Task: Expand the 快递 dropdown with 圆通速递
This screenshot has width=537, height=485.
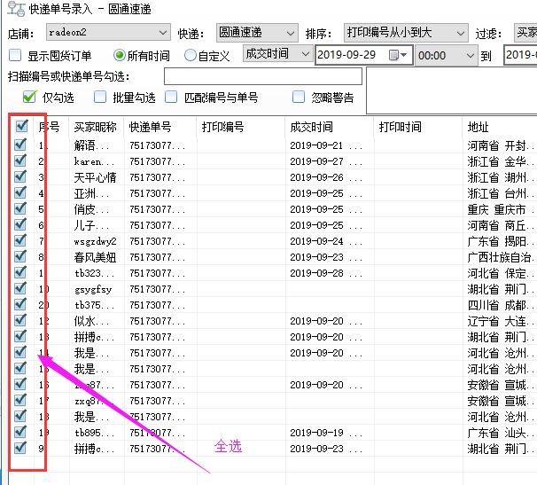Action: click(x=255, y=34)
